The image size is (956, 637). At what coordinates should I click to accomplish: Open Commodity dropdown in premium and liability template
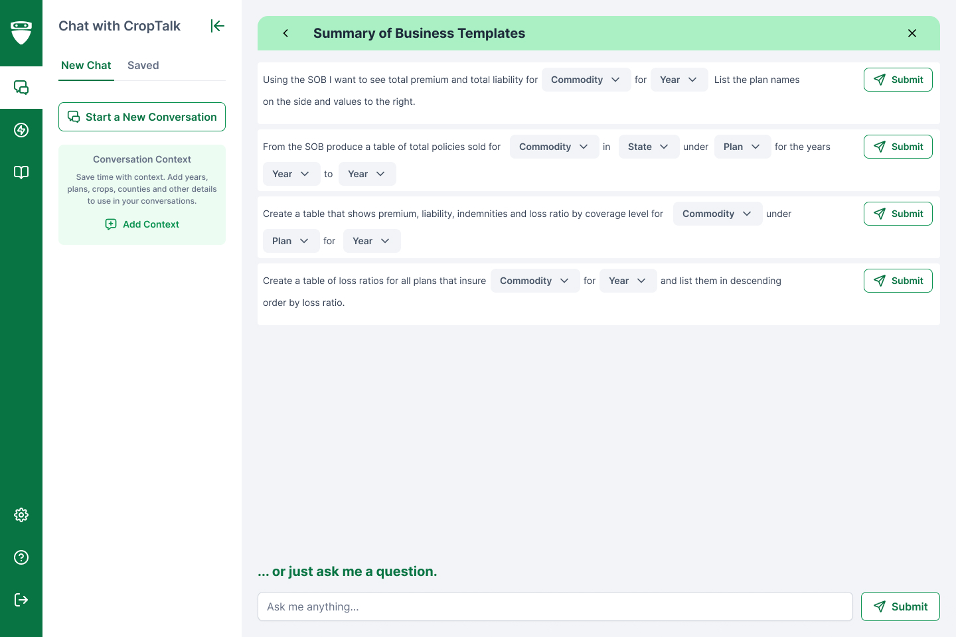(x=586, y=80)
